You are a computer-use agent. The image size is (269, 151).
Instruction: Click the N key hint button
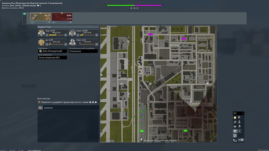click(x=239, y=131)
